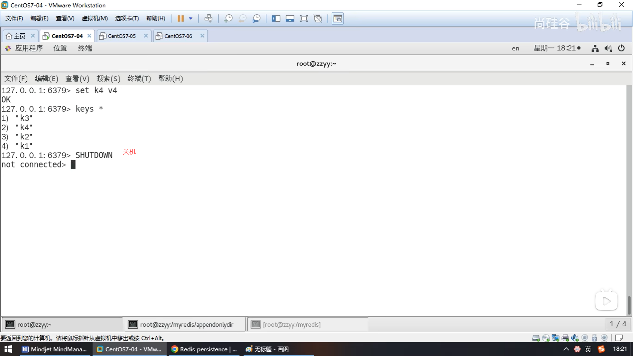Open the Snapshot Manager wrench-clock icon
The height and width of the screenshot is (356, 633).
click(256, 18)
